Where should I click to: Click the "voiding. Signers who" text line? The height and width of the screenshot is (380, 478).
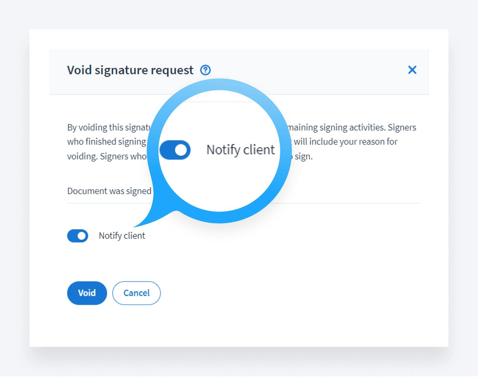[x=106, y=157]
